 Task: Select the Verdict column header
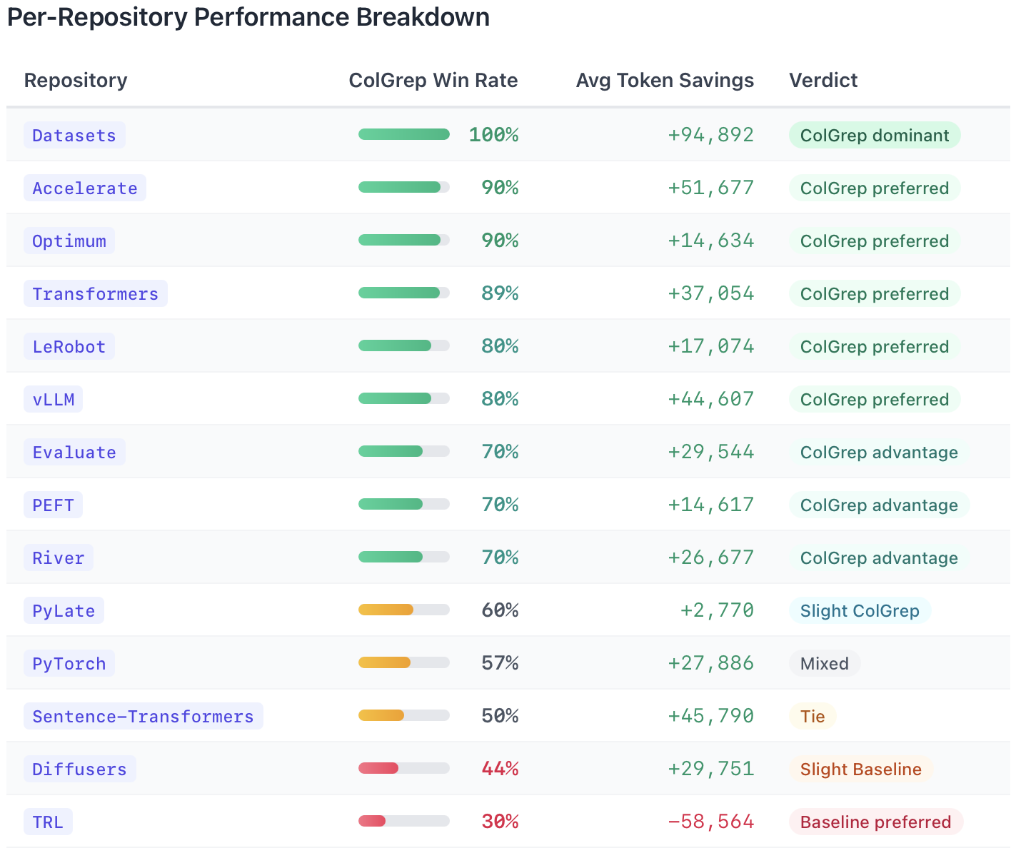pyautogui.click(x=823, y=81)
